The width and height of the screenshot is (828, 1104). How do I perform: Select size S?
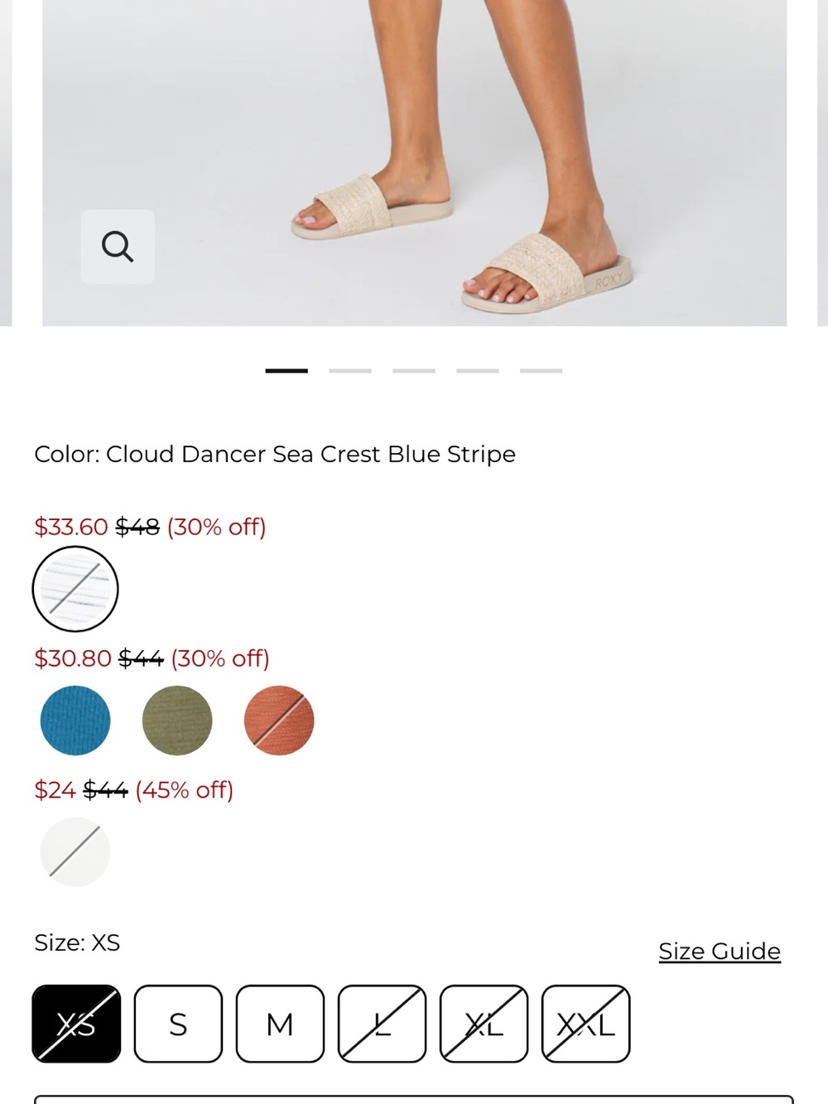click(x=178, y=1024)
